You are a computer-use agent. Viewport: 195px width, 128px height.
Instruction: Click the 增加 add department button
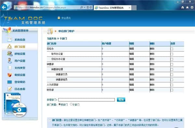coord(121,100)
